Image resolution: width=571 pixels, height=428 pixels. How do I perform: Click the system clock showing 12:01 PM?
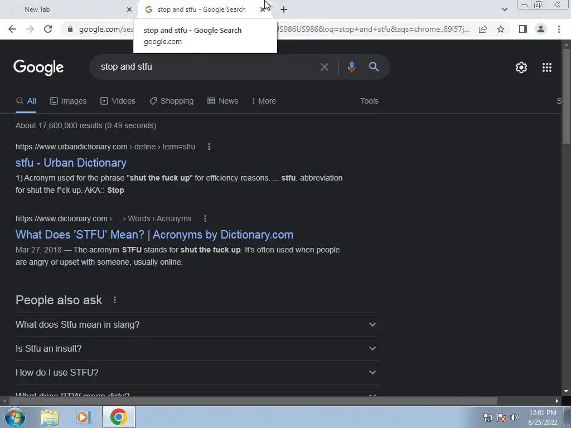point(543,417)
